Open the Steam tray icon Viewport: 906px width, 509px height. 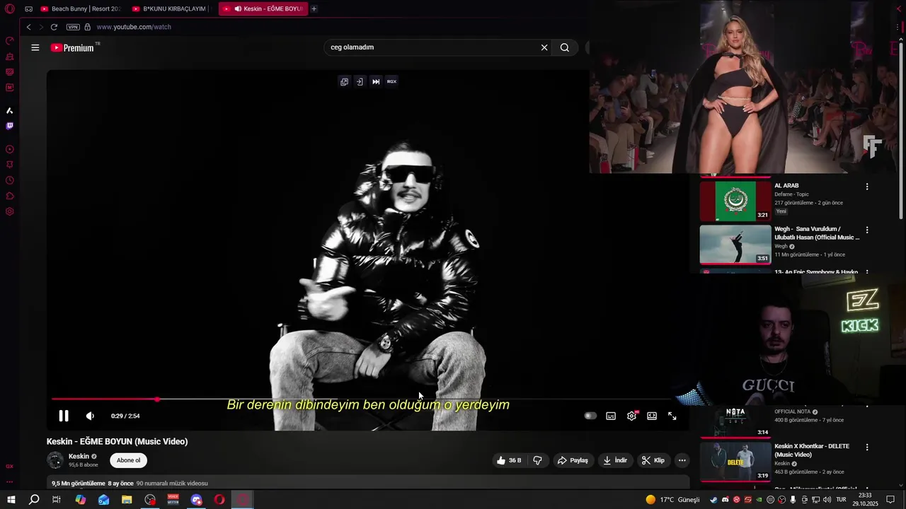[x=713, y=500]
